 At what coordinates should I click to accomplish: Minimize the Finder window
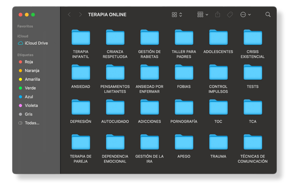[27, 15]
